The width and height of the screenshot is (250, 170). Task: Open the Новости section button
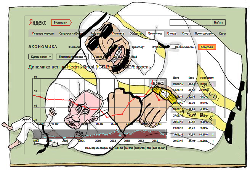[x=61, y=22]
